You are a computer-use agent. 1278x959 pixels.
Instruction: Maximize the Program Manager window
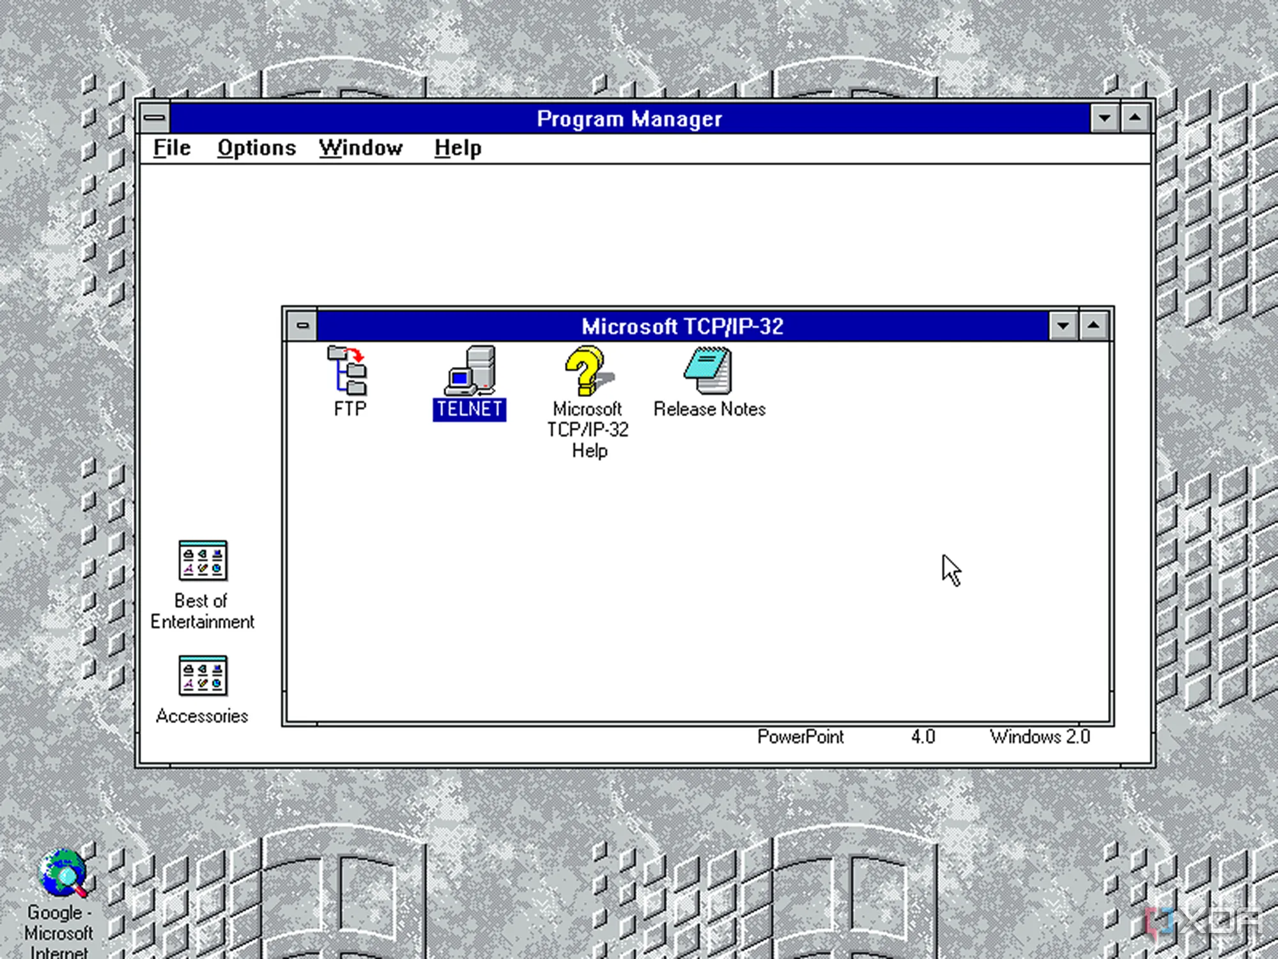pyautogui.click(x=1135, y=118)
